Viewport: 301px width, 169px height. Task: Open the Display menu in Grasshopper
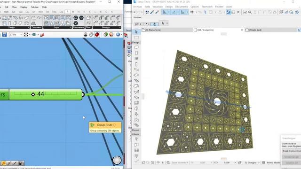click(x=24, y=7)
